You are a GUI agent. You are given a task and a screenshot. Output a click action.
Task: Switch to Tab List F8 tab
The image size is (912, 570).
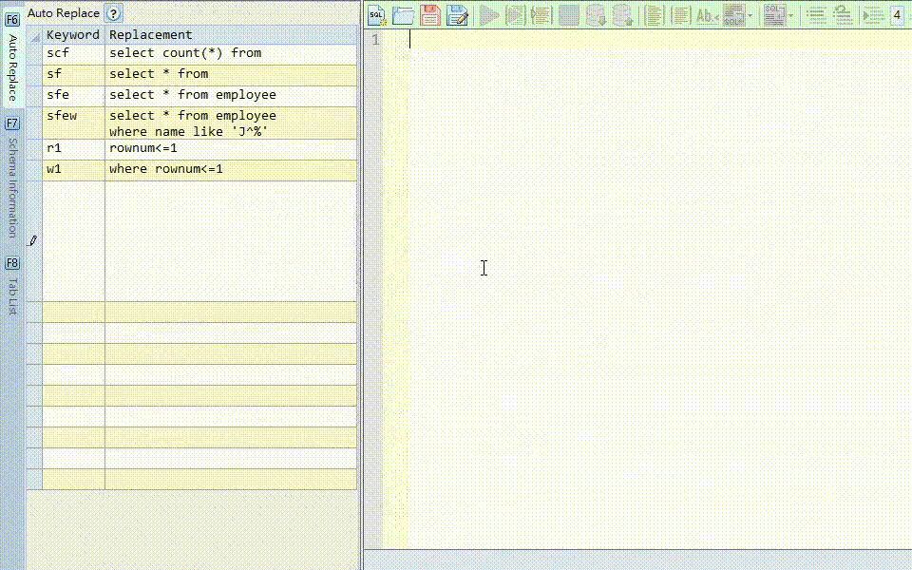point(12,287)
